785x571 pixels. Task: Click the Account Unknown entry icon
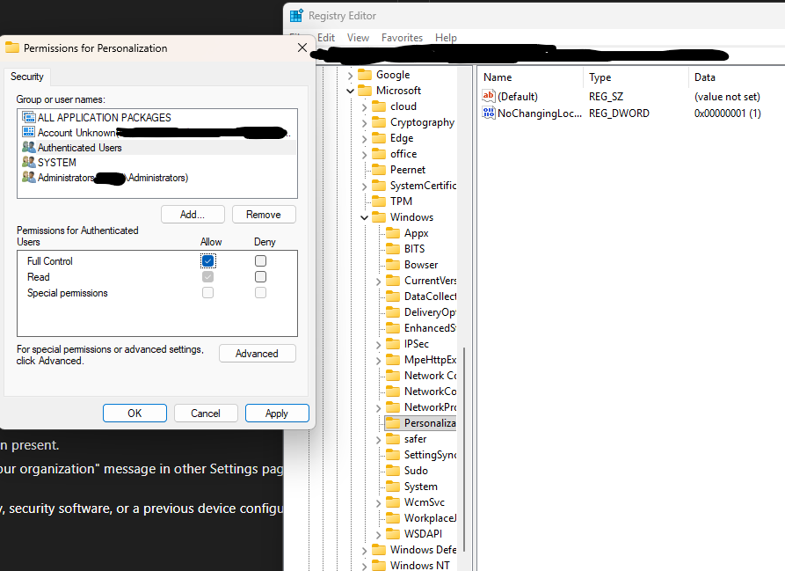point(28,132)
